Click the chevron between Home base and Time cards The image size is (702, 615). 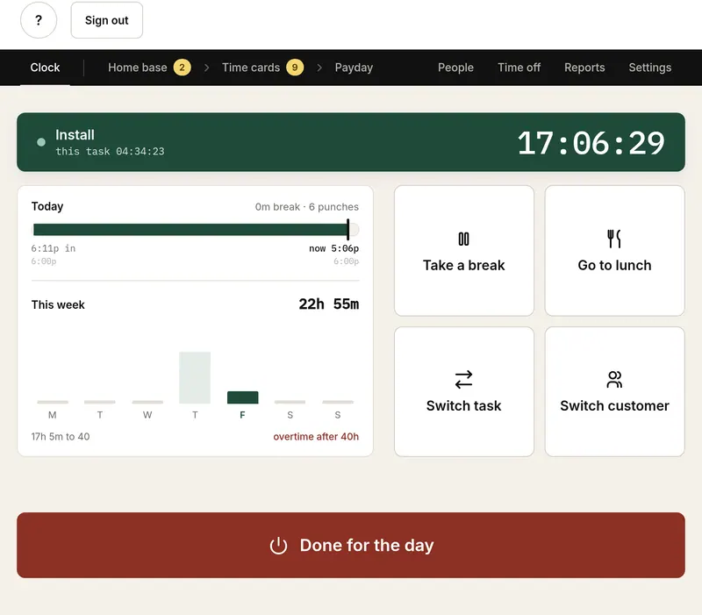coord(206,68)
